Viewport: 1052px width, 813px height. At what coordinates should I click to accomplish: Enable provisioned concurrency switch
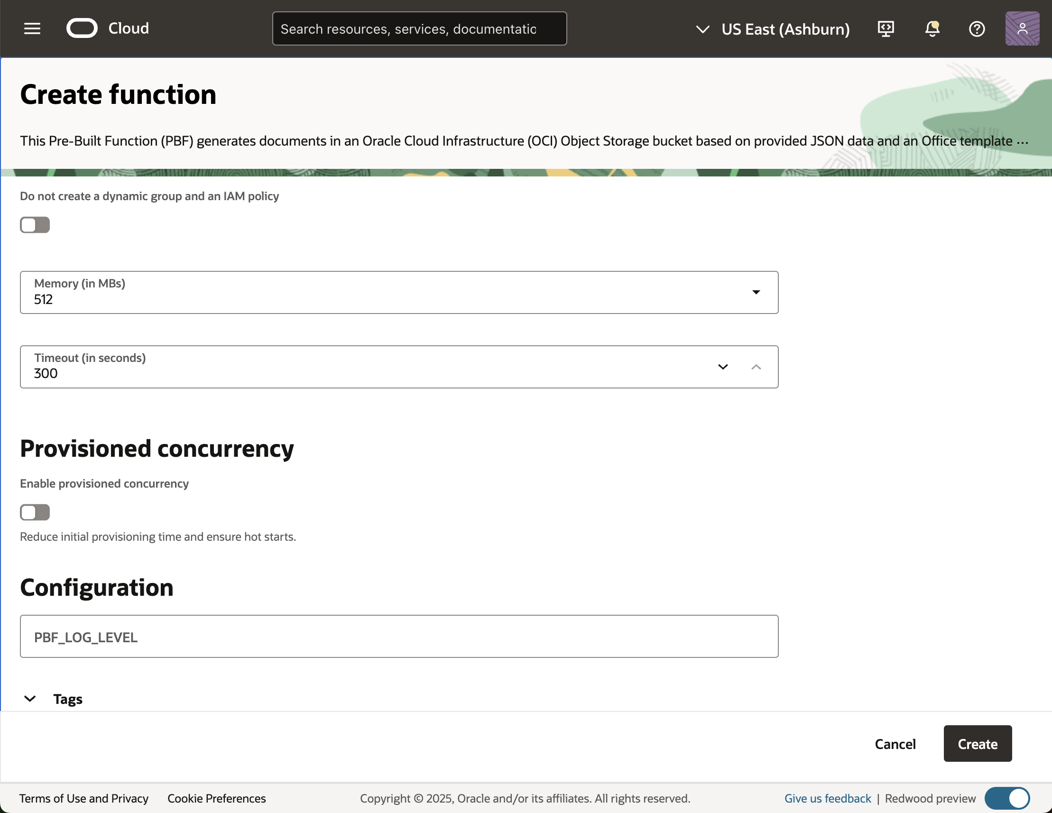(35, 512)
